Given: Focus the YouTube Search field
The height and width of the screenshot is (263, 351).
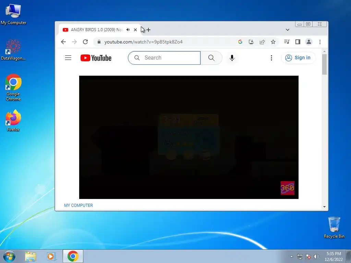Looking at the screenshot, I should click(164, 58).
